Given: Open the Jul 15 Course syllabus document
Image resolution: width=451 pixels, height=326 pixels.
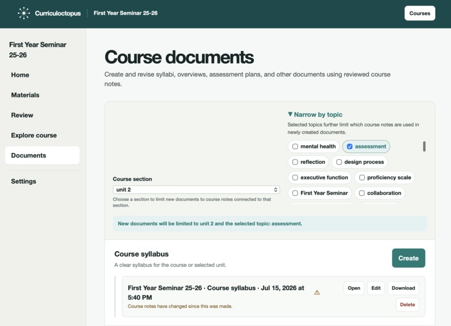Looking at the screenshot, I should coord(354,288).
